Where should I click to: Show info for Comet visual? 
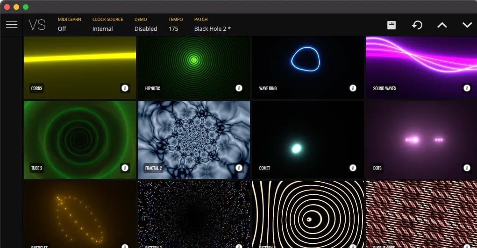point(353,168)
